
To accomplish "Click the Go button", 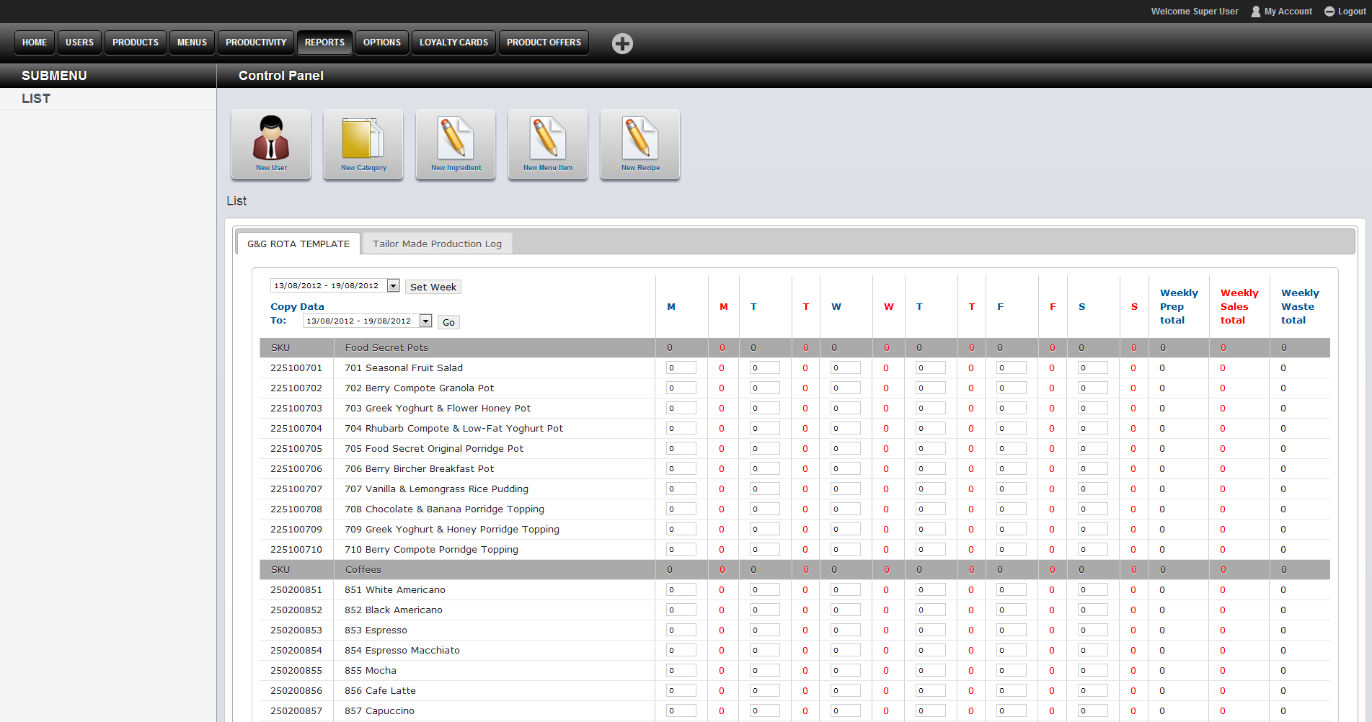I will click(448, 322).
